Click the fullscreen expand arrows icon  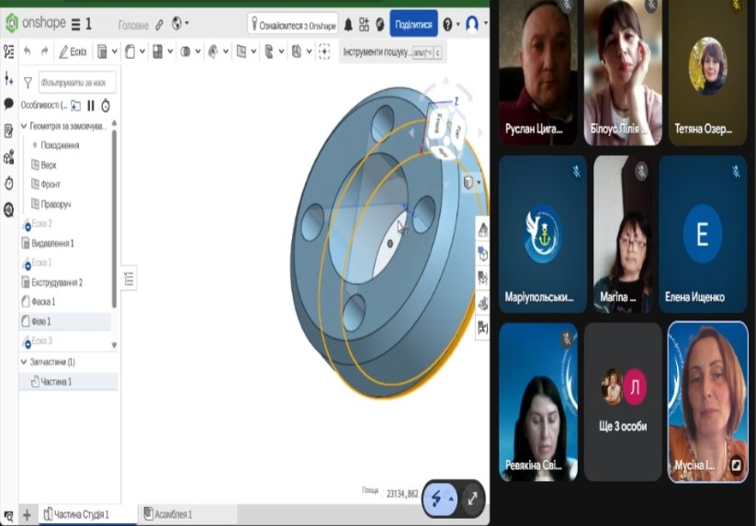click(x=472, y=498)
